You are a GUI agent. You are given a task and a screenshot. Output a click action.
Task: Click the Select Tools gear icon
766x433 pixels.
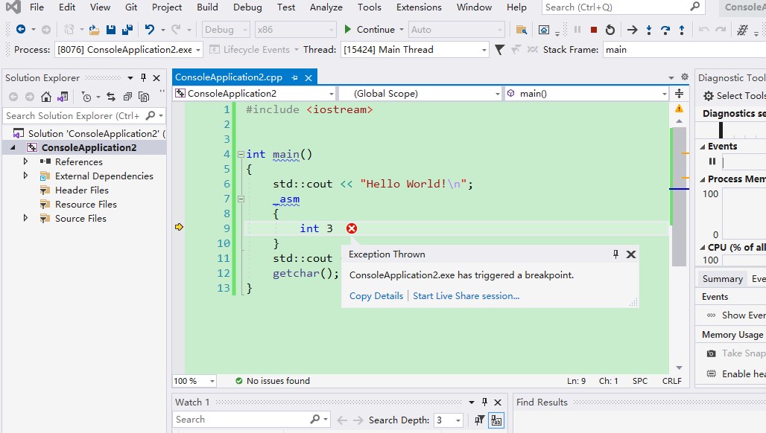[x=708, y=96]
